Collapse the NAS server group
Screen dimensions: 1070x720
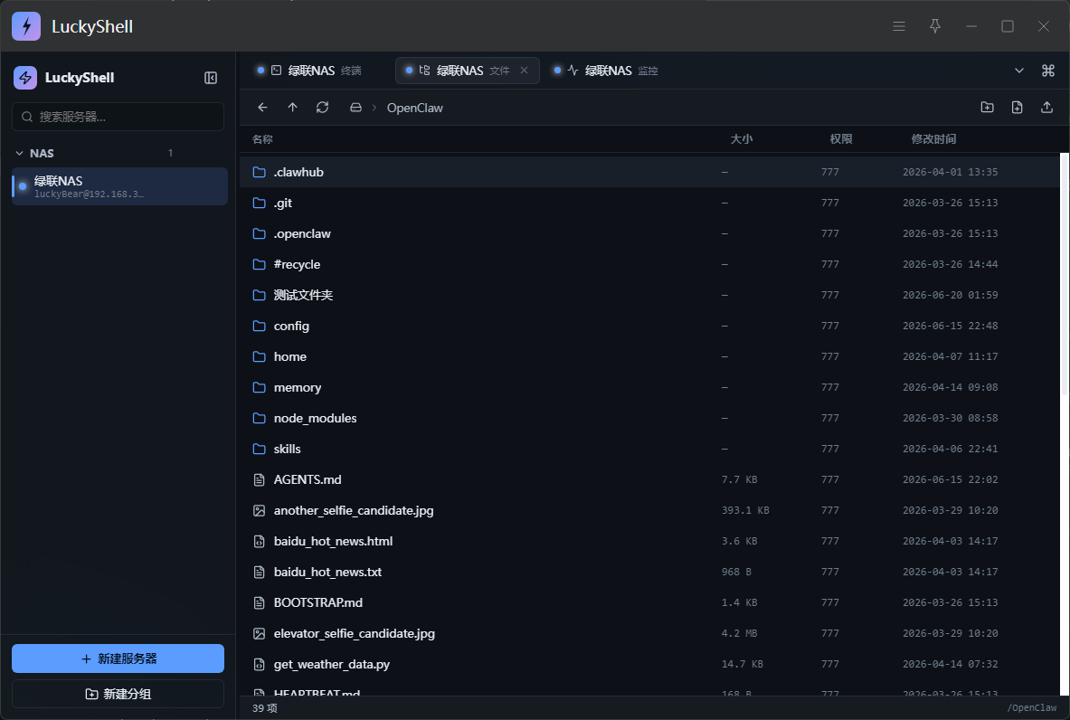point(19,153)
